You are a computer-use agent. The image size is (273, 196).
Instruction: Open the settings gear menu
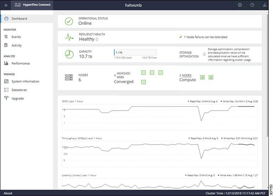[240, 5]
